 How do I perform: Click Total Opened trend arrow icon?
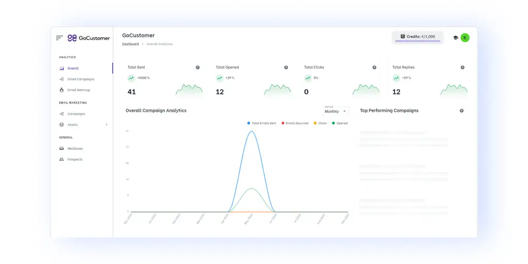click(220, 78)
